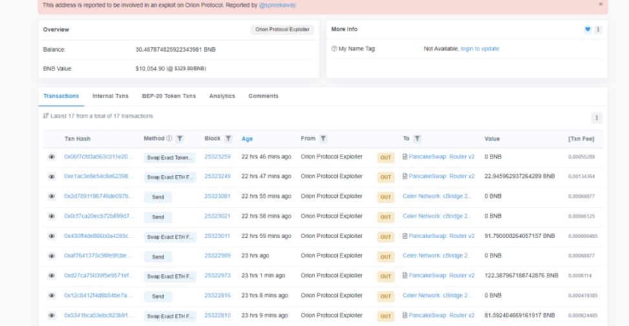The image size is (629, 326).
Task: Open the Method column filter icon
Action: [180, 138]
